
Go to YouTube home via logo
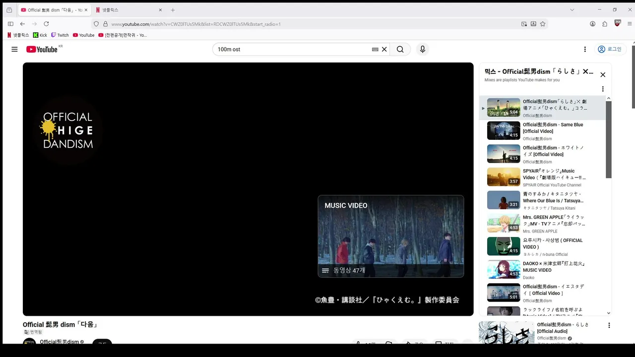(42, 49)
